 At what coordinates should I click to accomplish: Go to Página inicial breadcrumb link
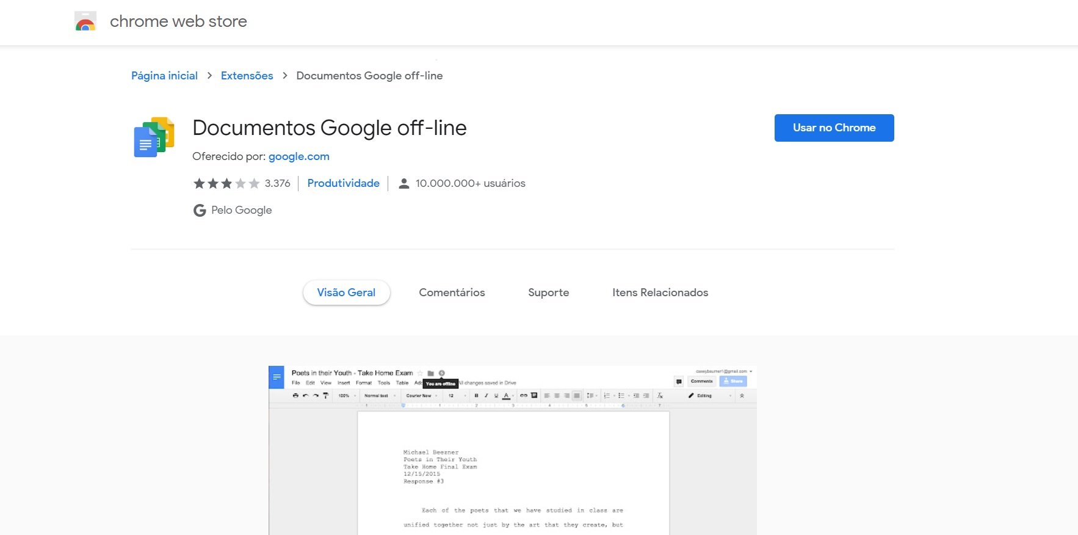[x=164, y=76]
